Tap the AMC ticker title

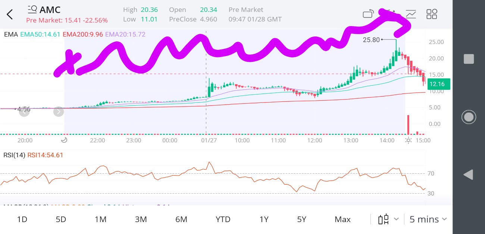50,10
